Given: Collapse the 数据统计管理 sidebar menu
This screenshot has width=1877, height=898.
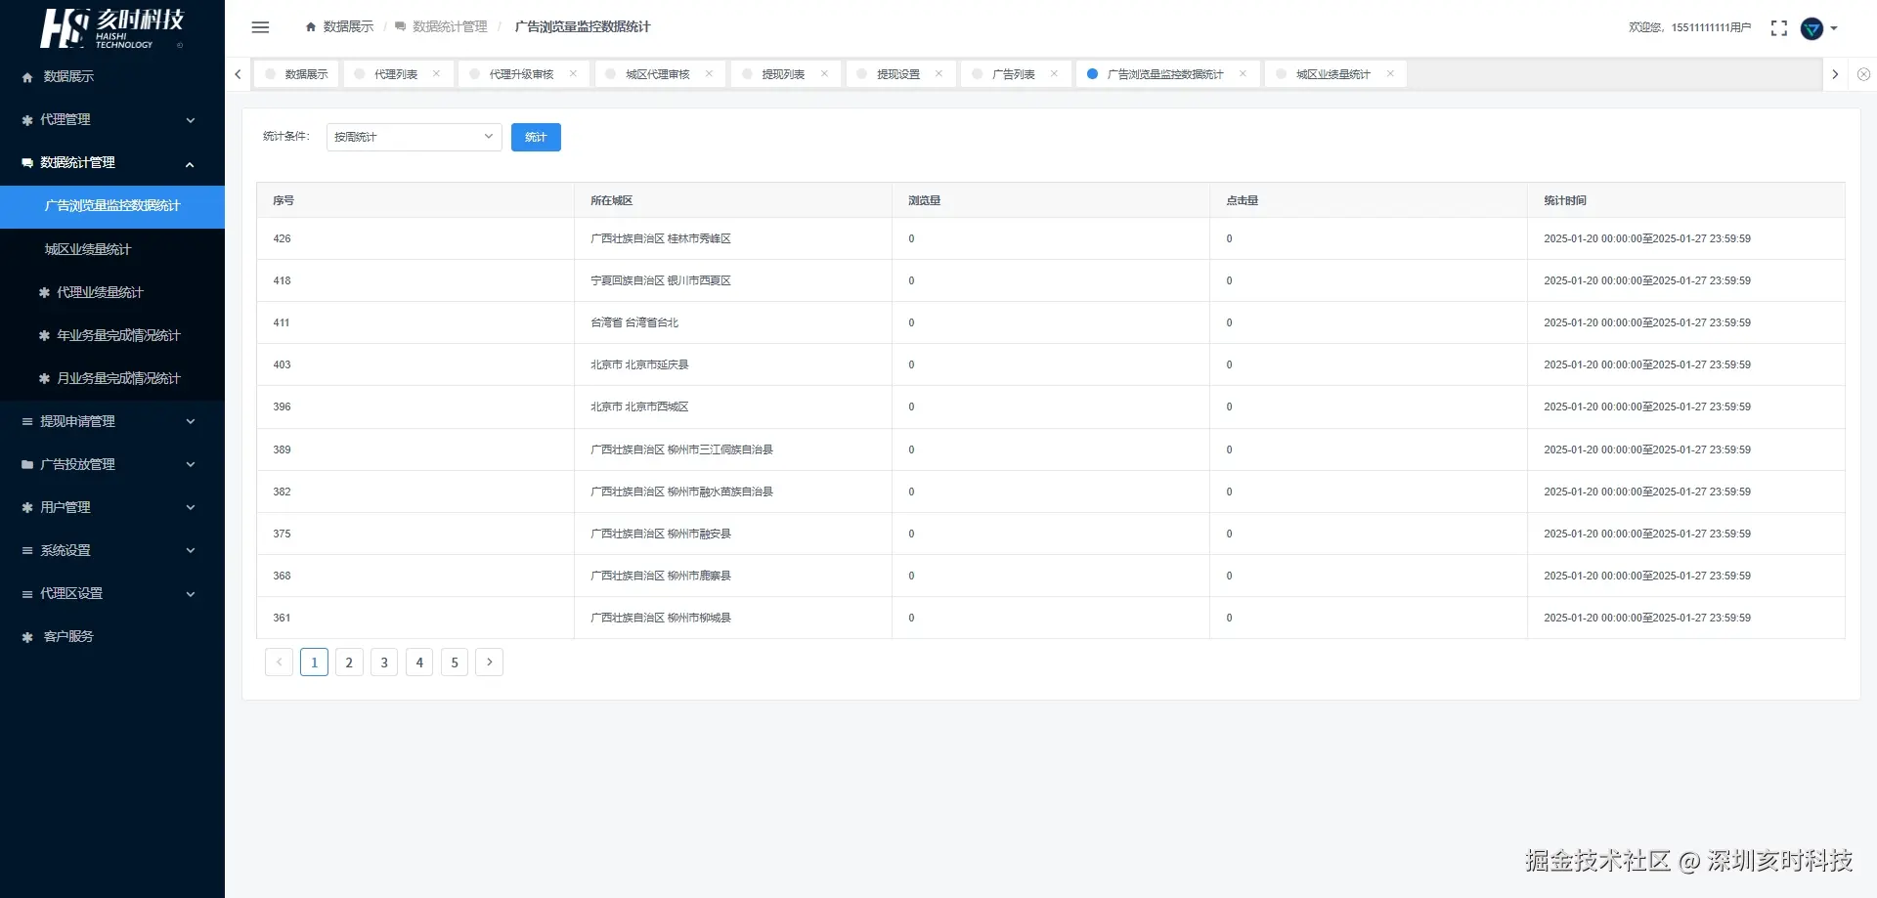Looking at the screenshot, I should (x=112, y=162).
